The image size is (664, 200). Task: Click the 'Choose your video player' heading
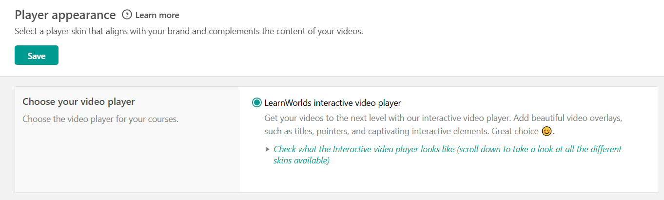pos(79,102)
